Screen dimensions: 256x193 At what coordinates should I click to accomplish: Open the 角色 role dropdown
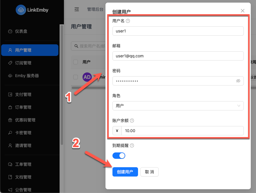point(178,106)
